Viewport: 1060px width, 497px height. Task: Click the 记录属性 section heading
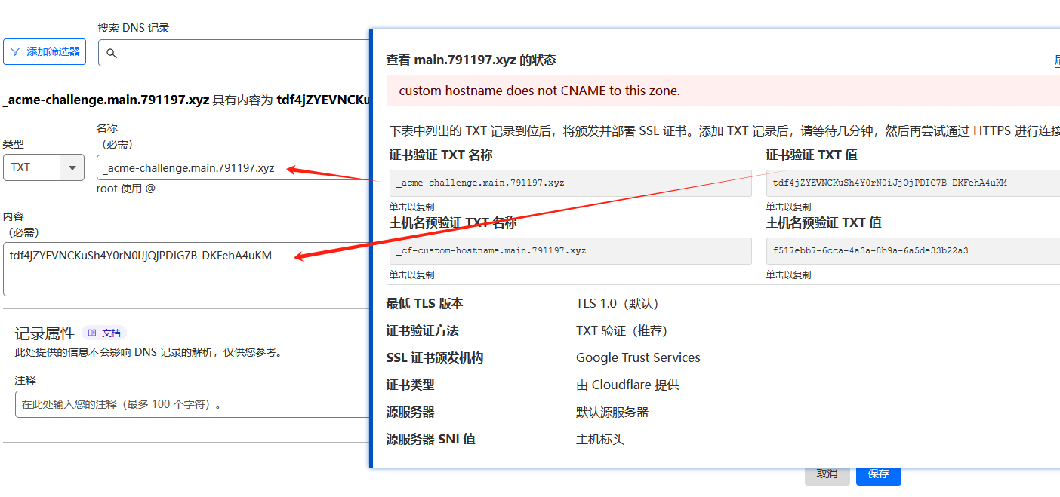pyautogui.click(x=45, y=333)
